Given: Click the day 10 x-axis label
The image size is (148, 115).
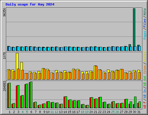Looking at the screenshot, I should [48, 112].
